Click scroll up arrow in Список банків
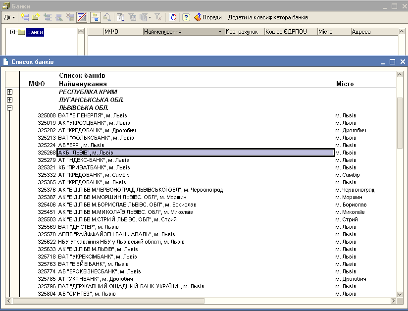The height and width of the screenshot is (311, 408). click(400, 75)
